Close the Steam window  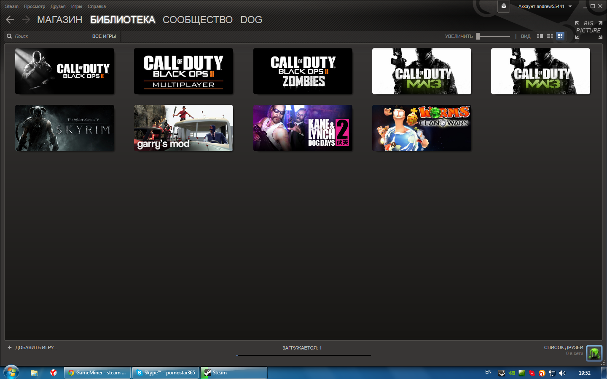pos(600,6)
